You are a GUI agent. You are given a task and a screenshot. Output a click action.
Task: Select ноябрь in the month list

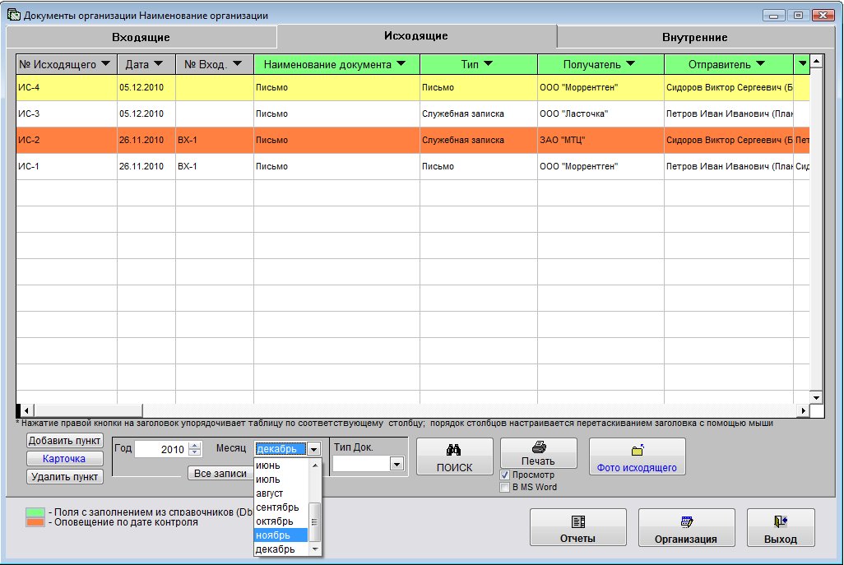[281, 535]
